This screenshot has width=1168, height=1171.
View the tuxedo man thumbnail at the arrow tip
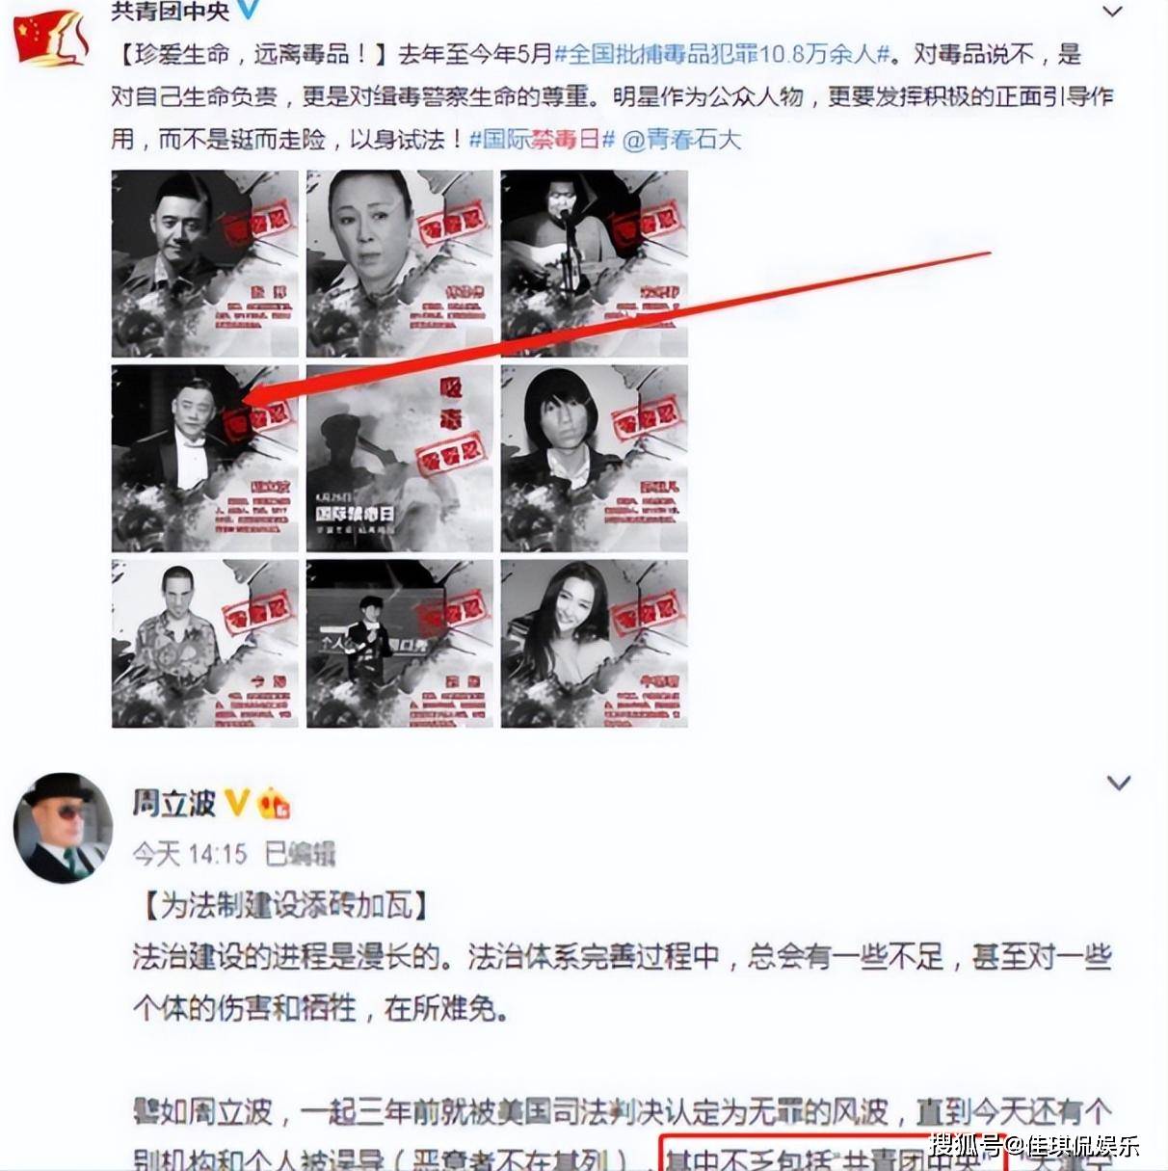coord(205,458)
